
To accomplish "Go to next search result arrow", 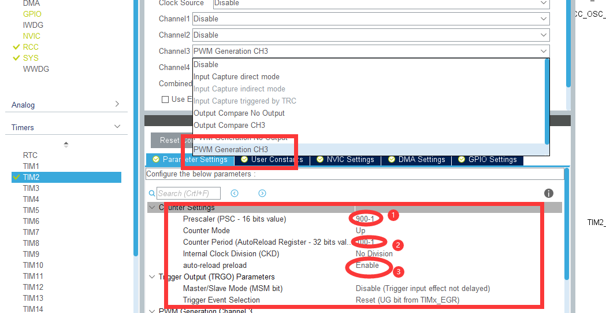I will pyautogui.click(x=262, y=193).
